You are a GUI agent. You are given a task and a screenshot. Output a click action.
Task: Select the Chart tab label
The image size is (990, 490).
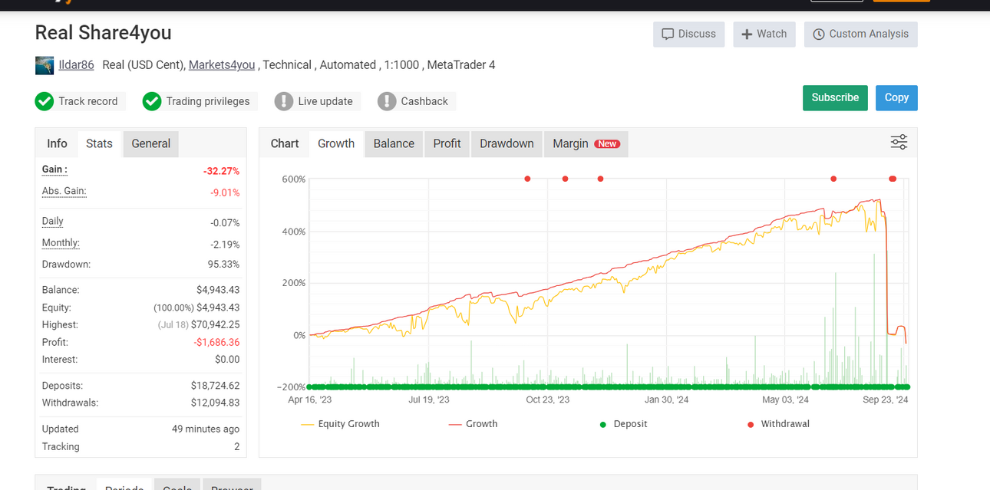[x=285, y=143]
